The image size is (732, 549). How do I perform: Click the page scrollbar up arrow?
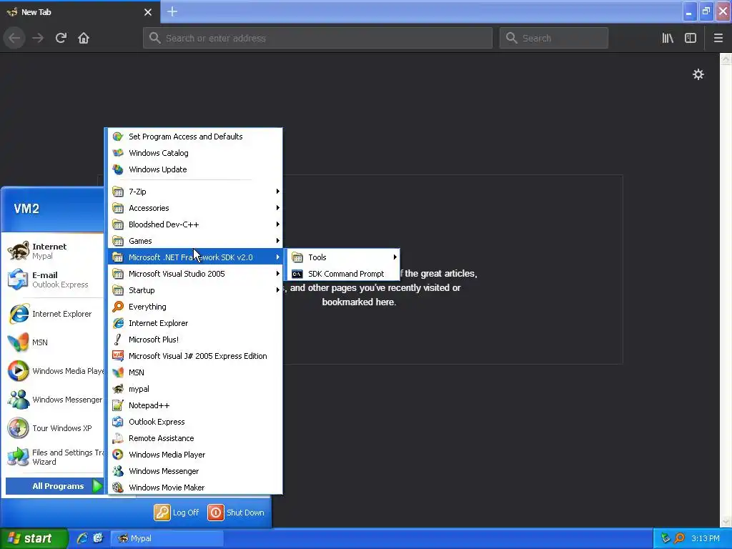(726, 59)
